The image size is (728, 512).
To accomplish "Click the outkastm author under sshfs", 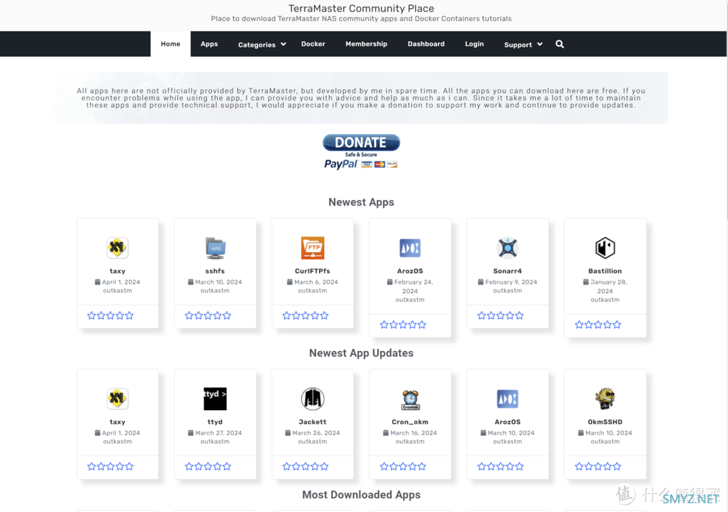I will [x=215, y=290].
